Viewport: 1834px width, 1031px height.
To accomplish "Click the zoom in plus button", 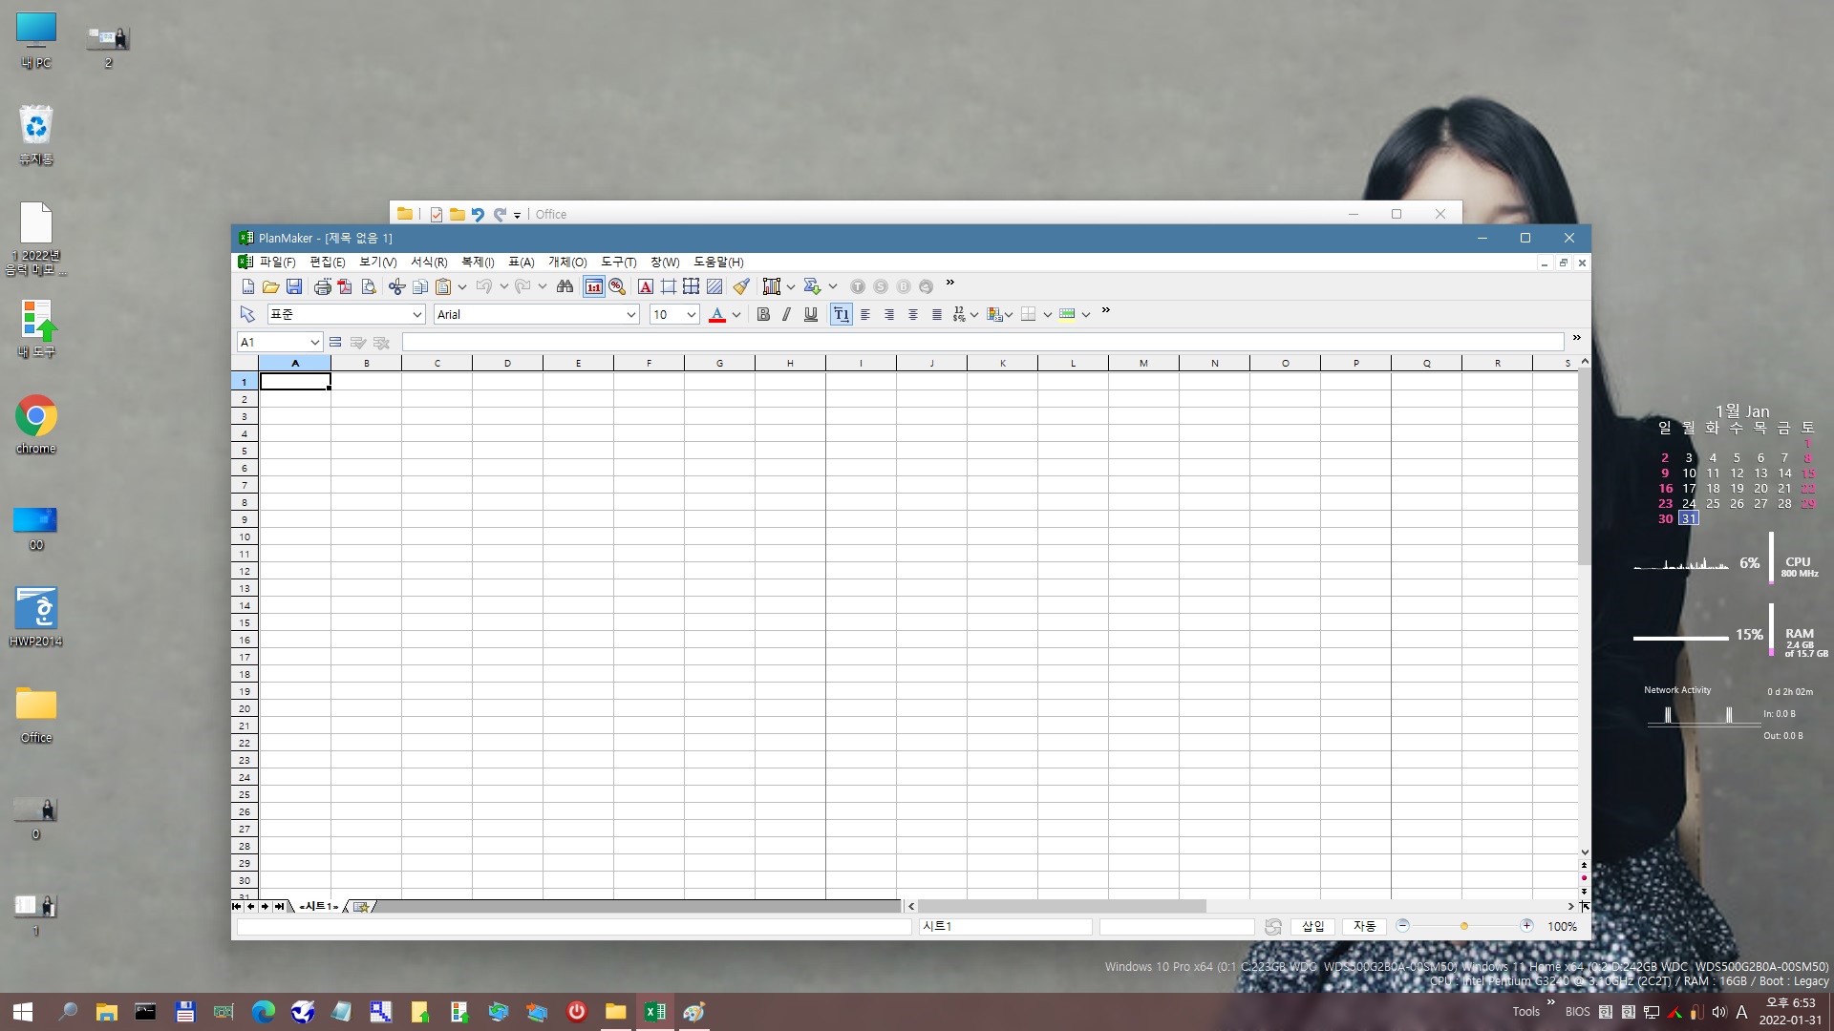I will [1526, 926].
